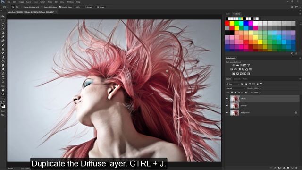Screen dimensions: 302x170
Task: Select the Eyedropper tool
Action: (x=3, y=37)
